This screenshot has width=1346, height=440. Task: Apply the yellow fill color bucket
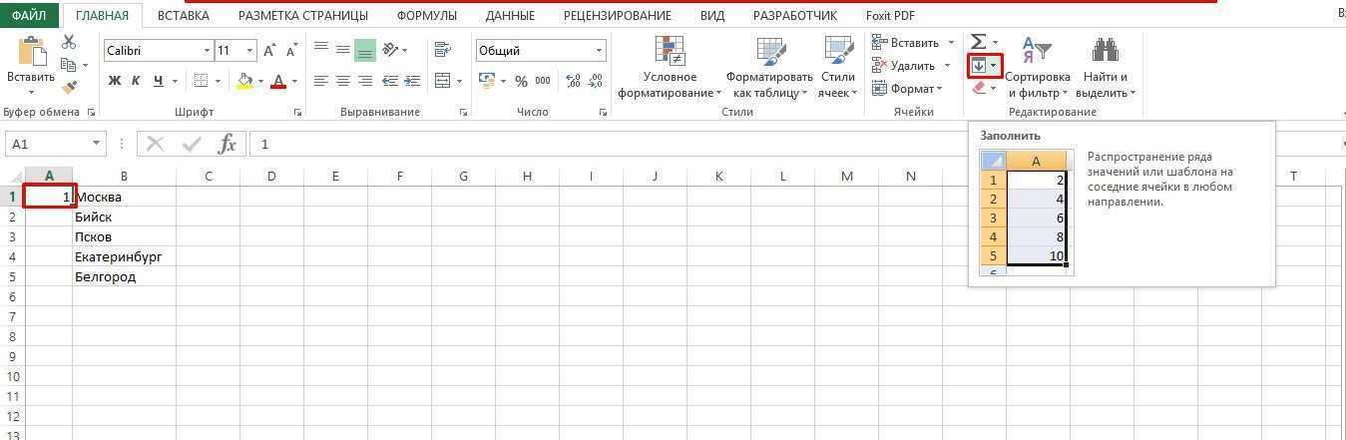[244, 81]
